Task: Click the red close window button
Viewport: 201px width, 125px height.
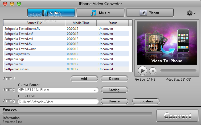Action: (x=5, y=3)
